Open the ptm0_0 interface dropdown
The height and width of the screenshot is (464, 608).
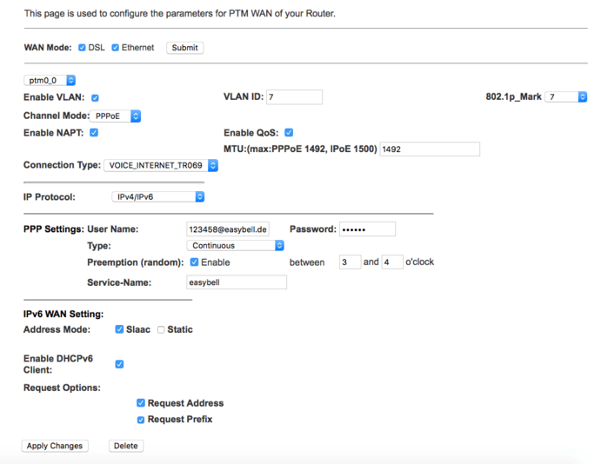50,80
